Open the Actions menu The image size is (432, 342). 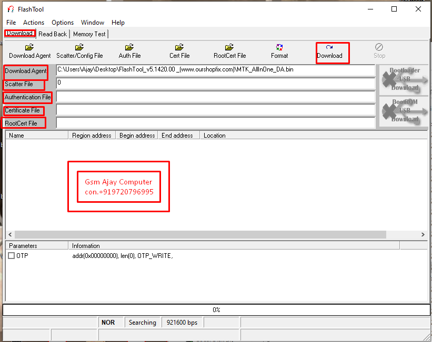33,23
